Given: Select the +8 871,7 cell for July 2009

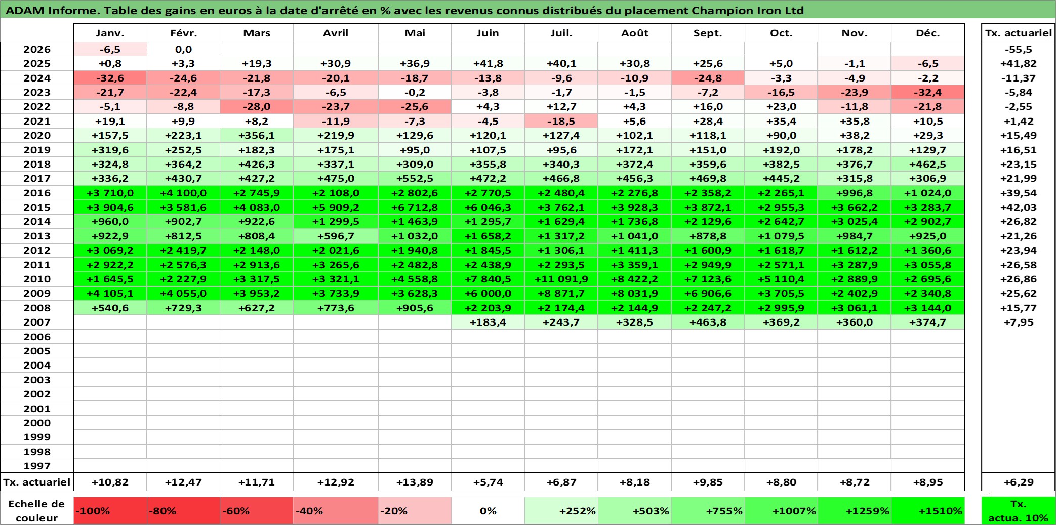Looking at the screenshot, I should pyautogui.click(x=561, y=293).
